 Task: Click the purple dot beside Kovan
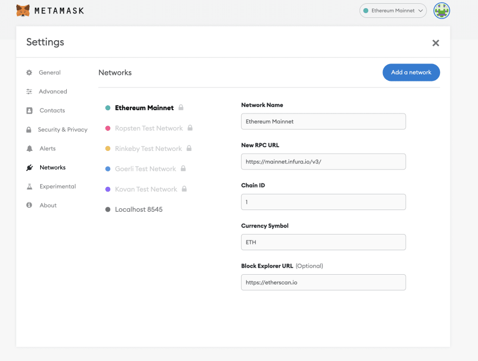click(x=108, y=189)
